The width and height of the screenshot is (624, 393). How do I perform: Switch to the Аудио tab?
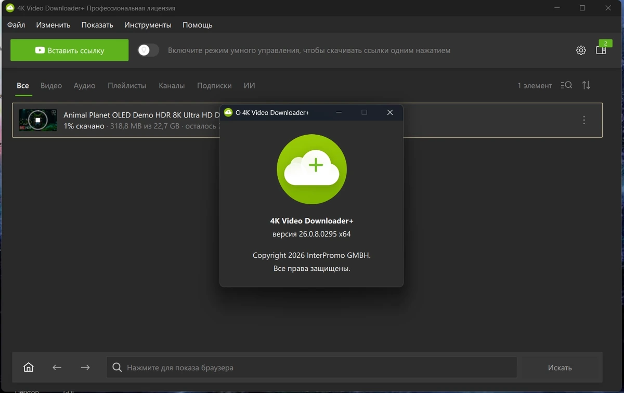[x=84, y=86]
